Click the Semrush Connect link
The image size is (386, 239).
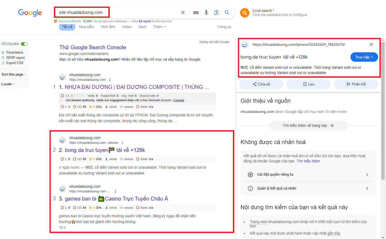(x=179, y=100)
